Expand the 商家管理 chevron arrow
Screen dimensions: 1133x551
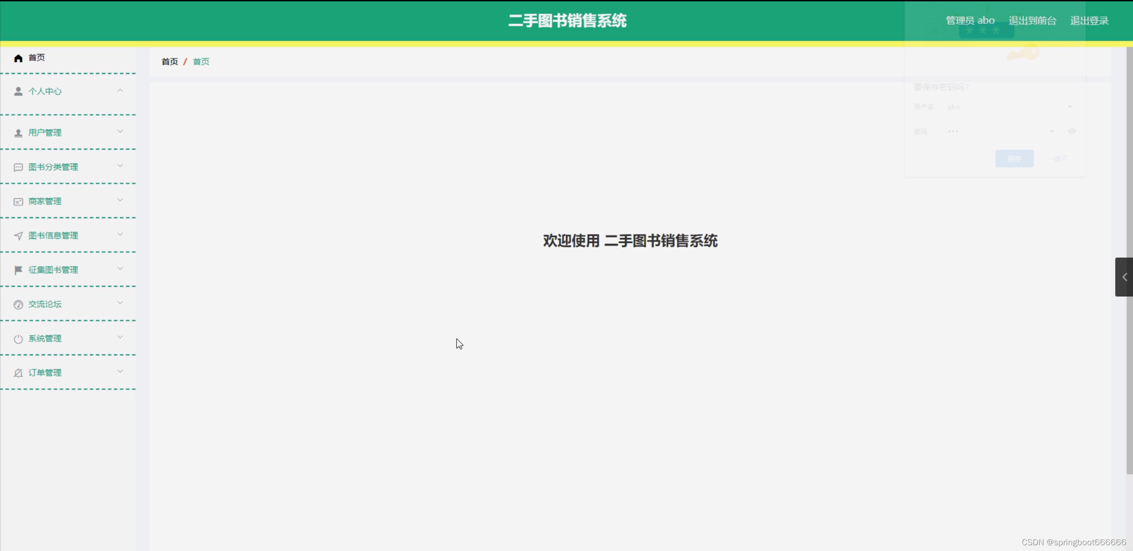(120, 200)
